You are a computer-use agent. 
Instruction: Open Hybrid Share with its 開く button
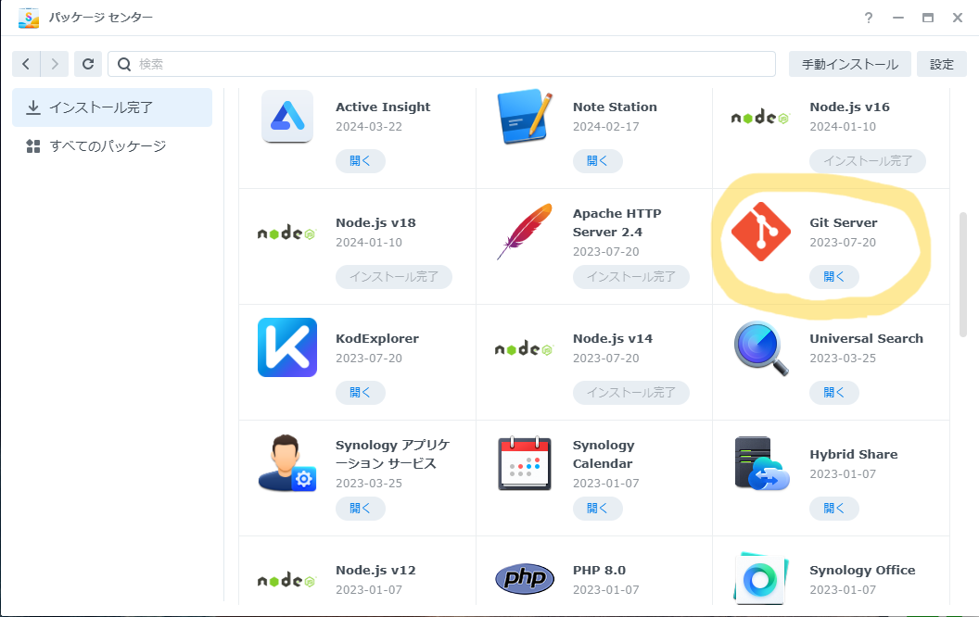click(x=834, y=509)
